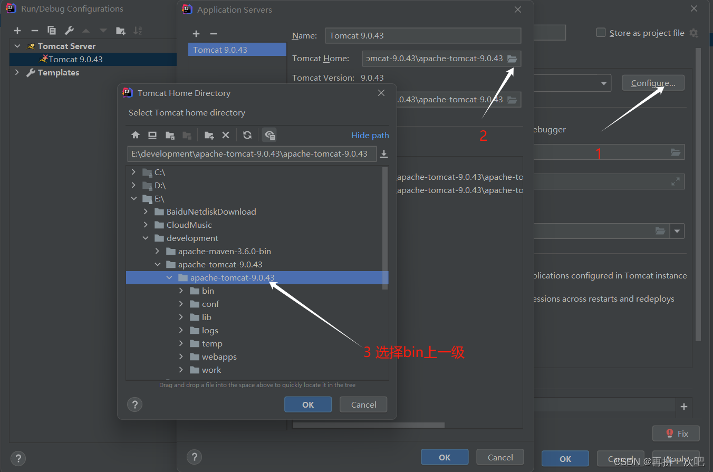Select highlighted apache-tomcat-9.0.43 inner folder

(257, 278)
